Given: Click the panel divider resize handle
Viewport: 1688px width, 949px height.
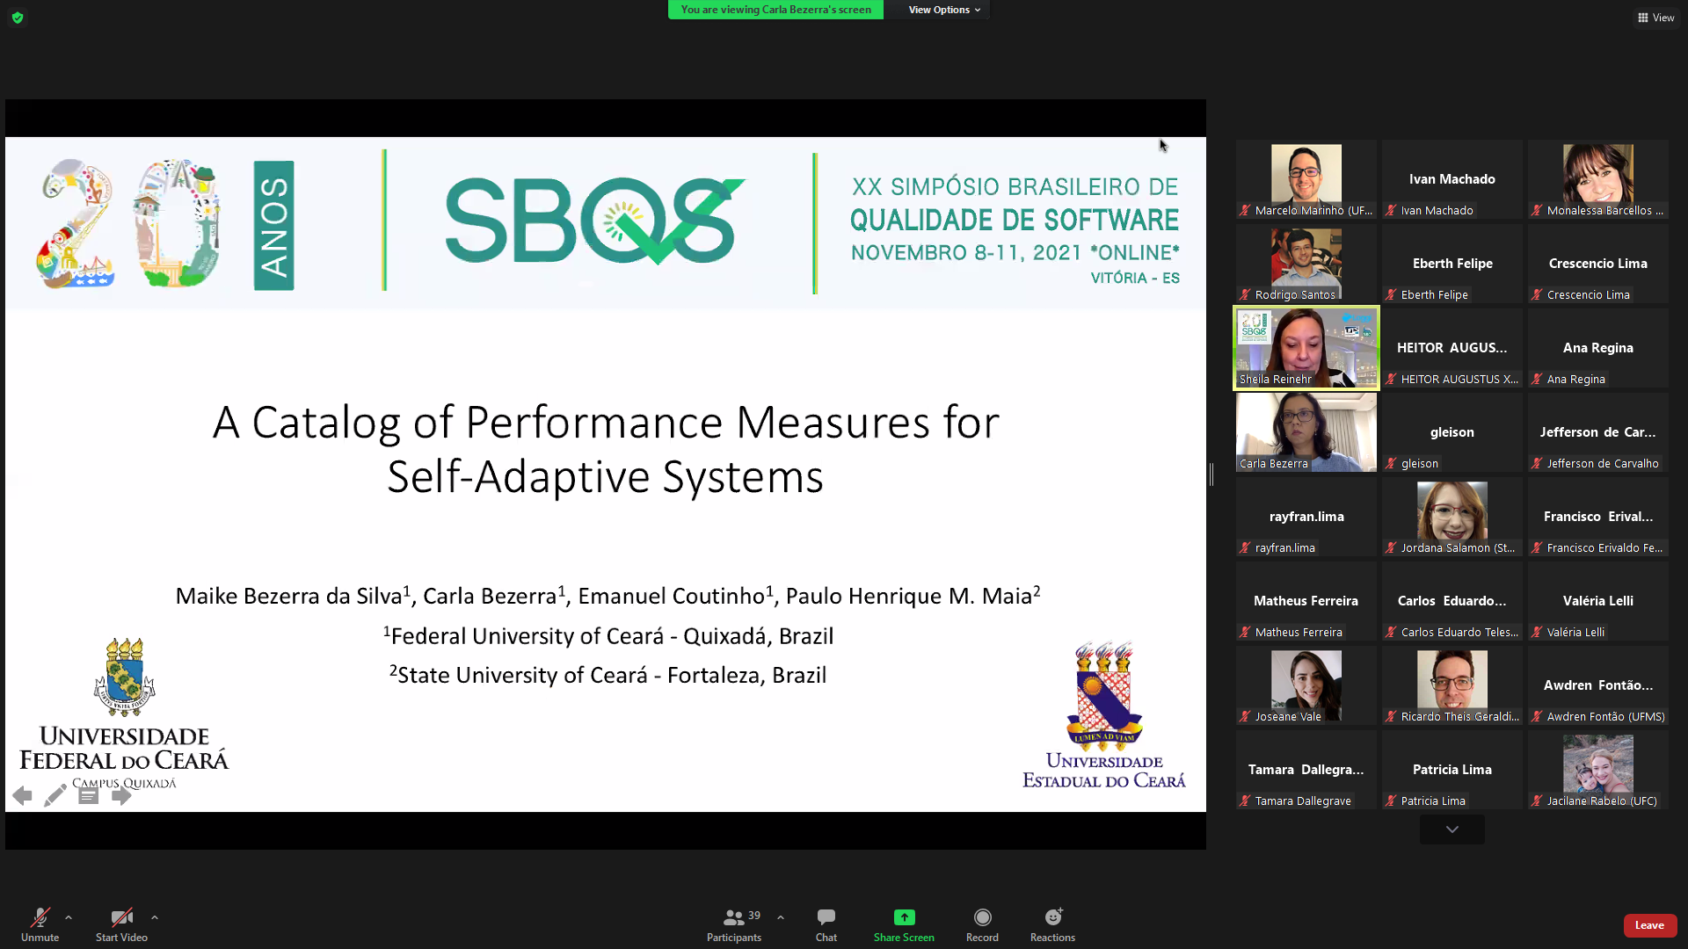Looking at the screenshot, I should click(x=1211, y=474).
